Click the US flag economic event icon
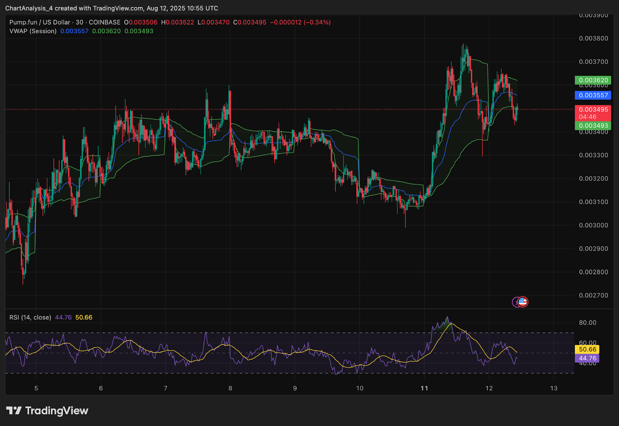Viewport: 619px width, 426px height. pos(523,302)
